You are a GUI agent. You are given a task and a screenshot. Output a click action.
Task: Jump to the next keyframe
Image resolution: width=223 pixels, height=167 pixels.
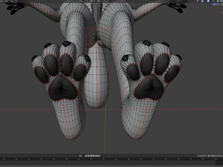[x=96, y=156]
